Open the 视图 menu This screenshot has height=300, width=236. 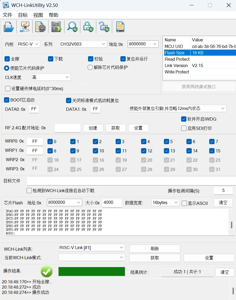tap(38, 15)
